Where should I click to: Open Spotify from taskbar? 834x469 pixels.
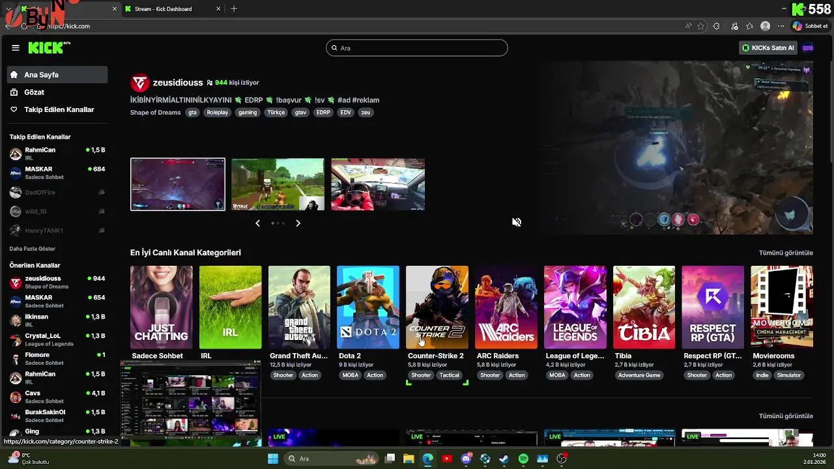coord(523,459)
